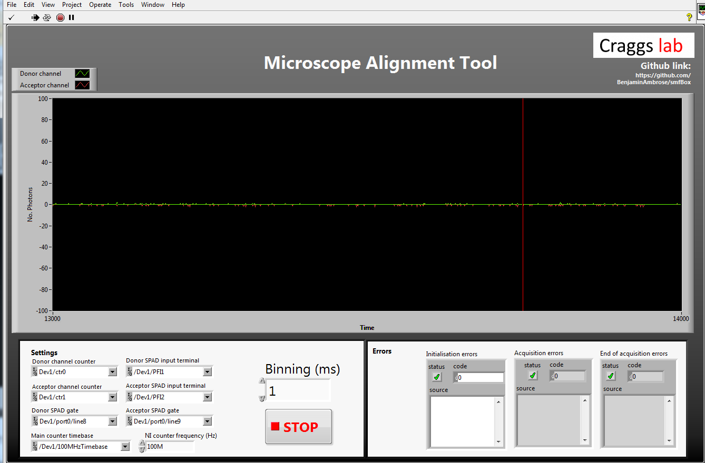Viewport: 705px width, 463px height.
Task: Toggle Acquisition errors status indicator
Action: [x=533, y=376]
